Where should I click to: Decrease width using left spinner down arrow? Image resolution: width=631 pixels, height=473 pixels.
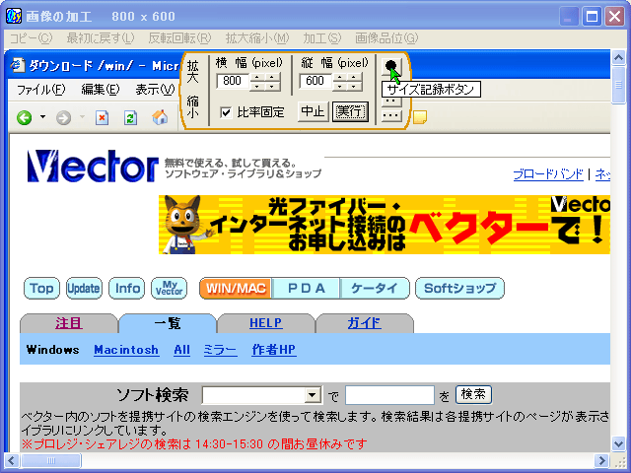[x=256, y=86]
